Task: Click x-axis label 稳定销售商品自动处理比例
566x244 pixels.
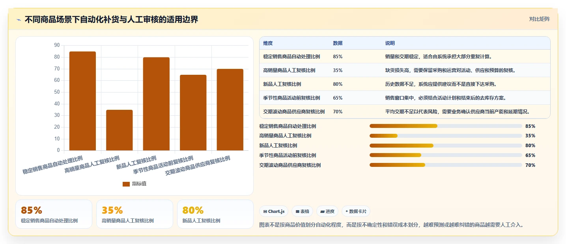Action: (53, 165)
